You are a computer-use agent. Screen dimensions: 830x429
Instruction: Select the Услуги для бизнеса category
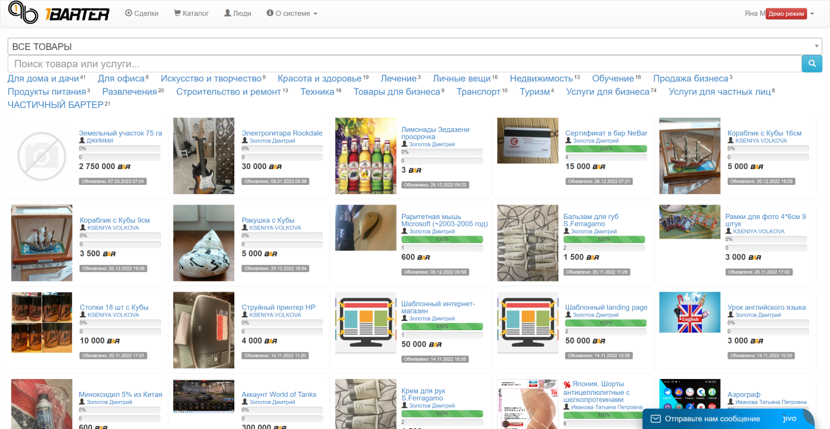point(607,92)
